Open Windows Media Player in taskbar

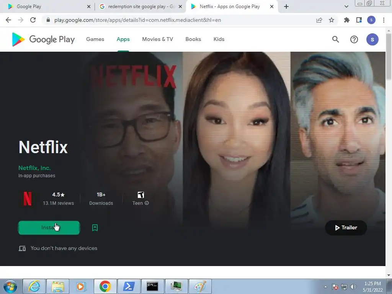pos(81,286)
